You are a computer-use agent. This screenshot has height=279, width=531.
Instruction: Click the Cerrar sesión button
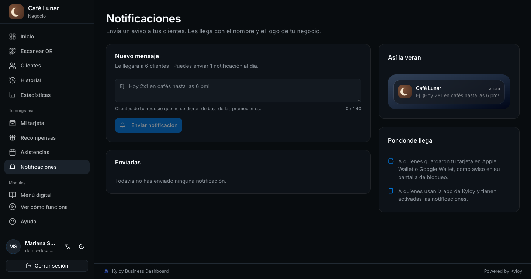(47, 266)
